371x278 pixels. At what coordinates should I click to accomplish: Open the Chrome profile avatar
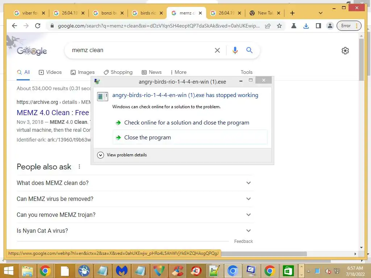(330, 26)
